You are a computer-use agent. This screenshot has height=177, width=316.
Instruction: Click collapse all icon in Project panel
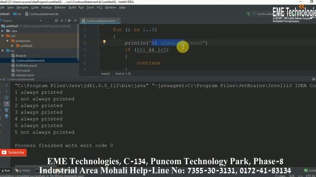(62, 21)
